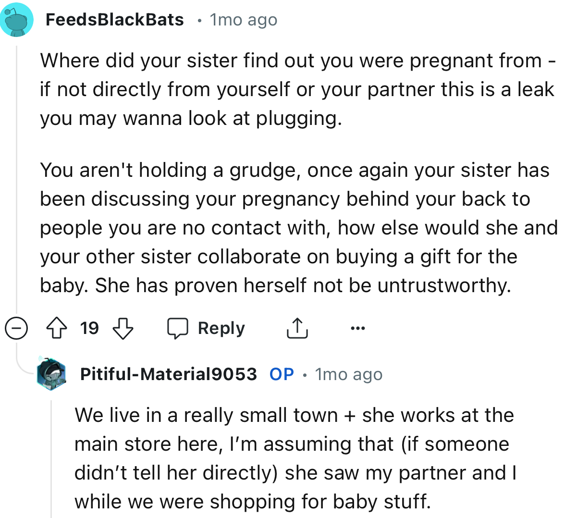This screenshot has height=518, width=565.
Task: Collapse FeedsBlackBats's comment thread
Action: click(16, 328)
